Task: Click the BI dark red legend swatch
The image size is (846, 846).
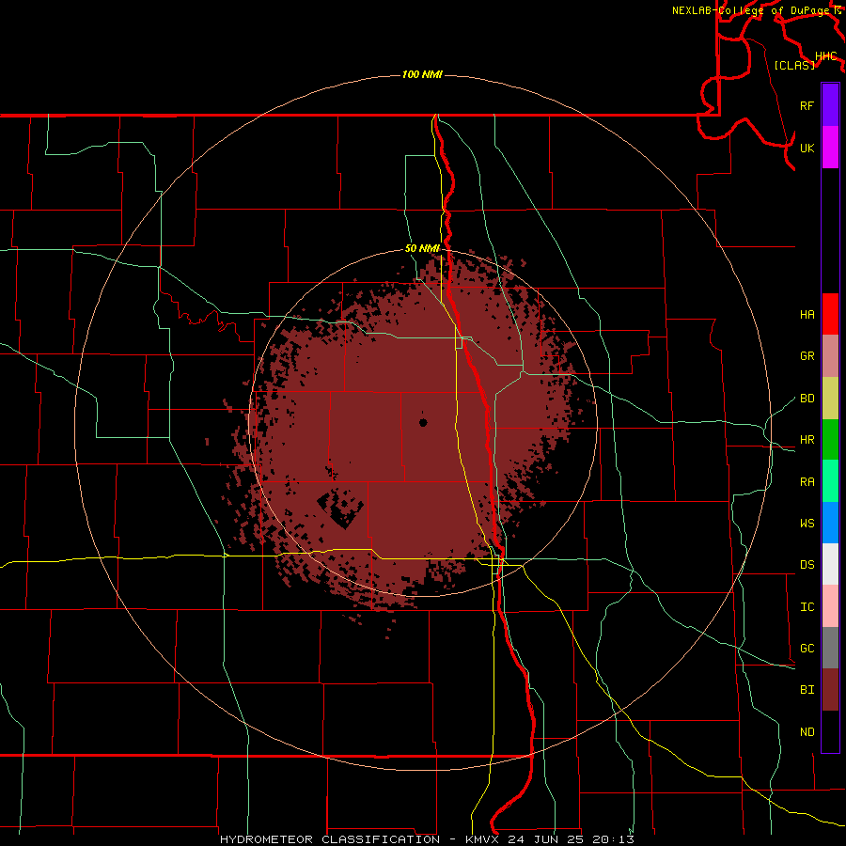Action: pyautogui.click(x=830, y=690)
